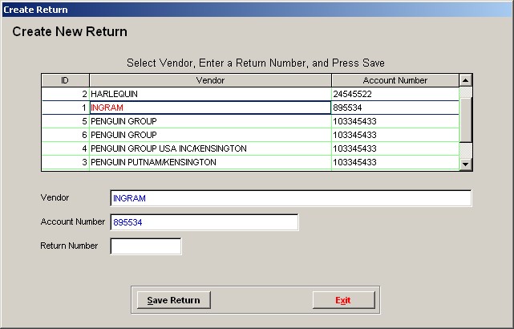This screenshot has height=329, width=514.
Task: Focus the Vendor field containing INGRAM
Action: coord(291,198)
